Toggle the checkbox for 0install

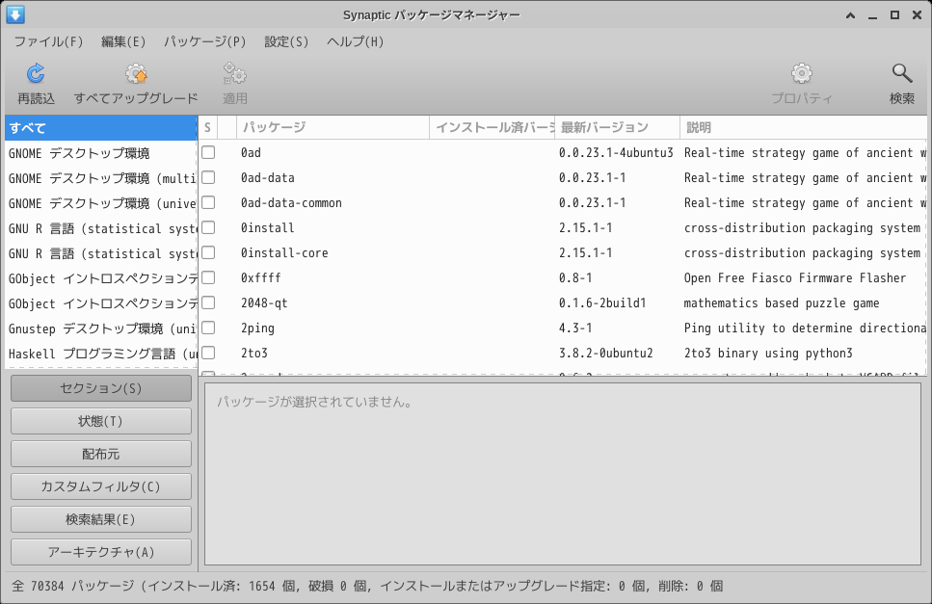click(x=208, y=227)
